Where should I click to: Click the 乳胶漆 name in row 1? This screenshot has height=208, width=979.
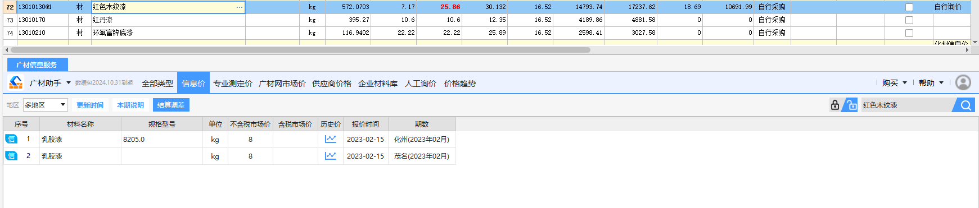52,140
